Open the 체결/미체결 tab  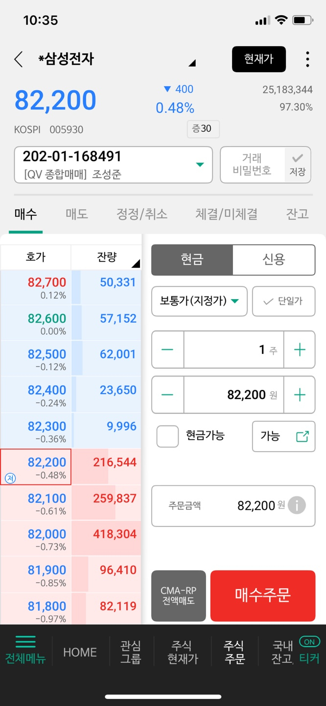[226, 214]
